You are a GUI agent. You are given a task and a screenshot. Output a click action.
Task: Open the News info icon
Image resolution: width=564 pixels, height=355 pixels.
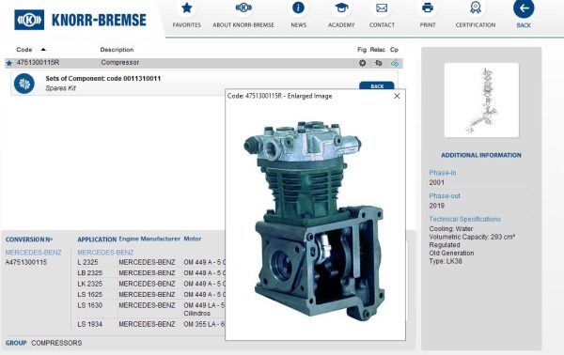pyautogui.click(x=298, y=8)
